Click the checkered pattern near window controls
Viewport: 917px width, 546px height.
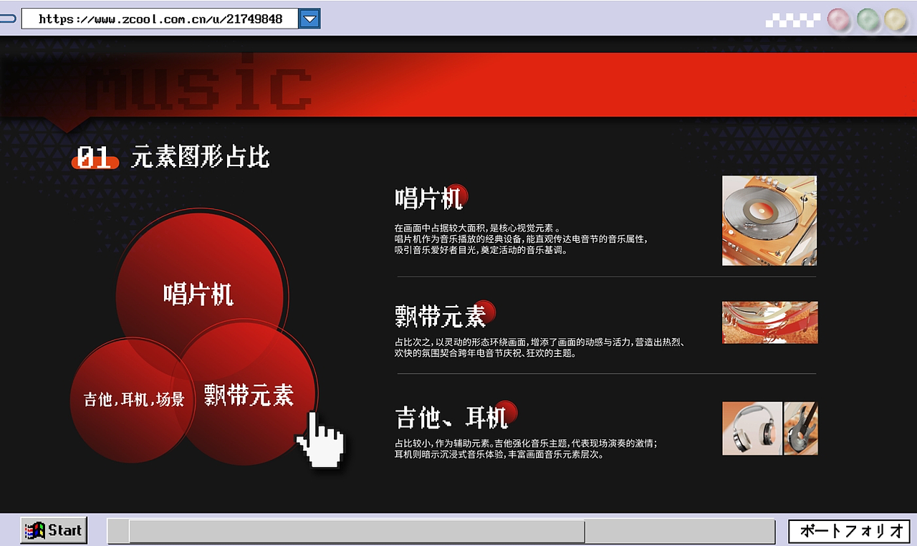pyautogui.click(x=792, y=19)
